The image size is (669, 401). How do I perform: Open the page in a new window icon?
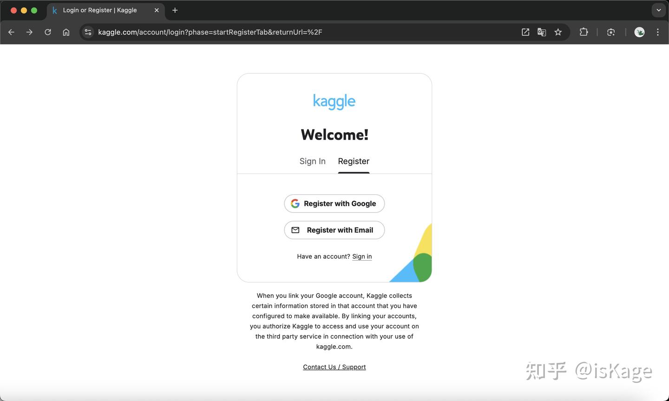point(525,32)
